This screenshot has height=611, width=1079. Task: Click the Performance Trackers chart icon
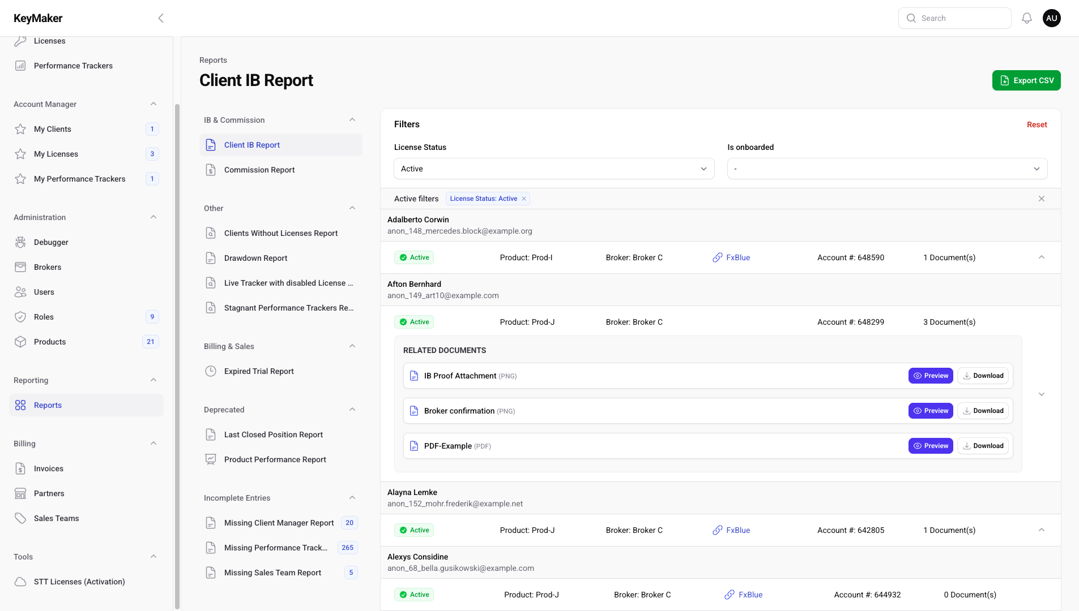click(x=20, y=66)
